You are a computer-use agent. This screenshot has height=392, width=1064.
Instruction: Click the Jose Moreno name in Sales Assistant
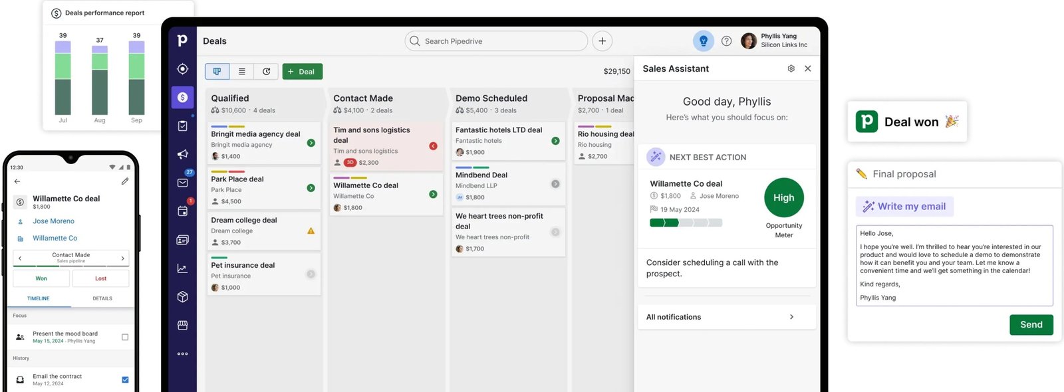coord(719,196)
